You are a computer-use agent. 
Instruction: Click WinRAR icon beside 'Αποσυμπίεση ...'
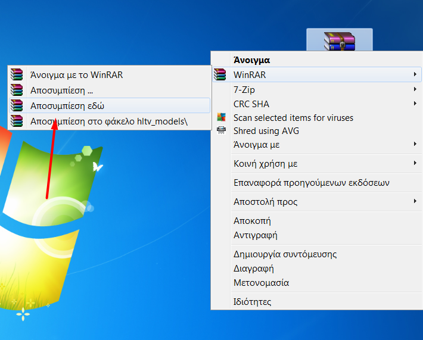point(17,90)
